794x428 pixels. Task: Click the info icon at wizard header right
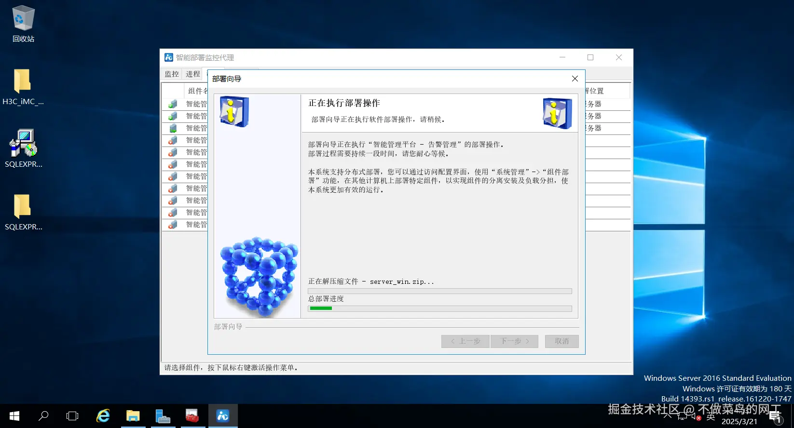(557, 113)
